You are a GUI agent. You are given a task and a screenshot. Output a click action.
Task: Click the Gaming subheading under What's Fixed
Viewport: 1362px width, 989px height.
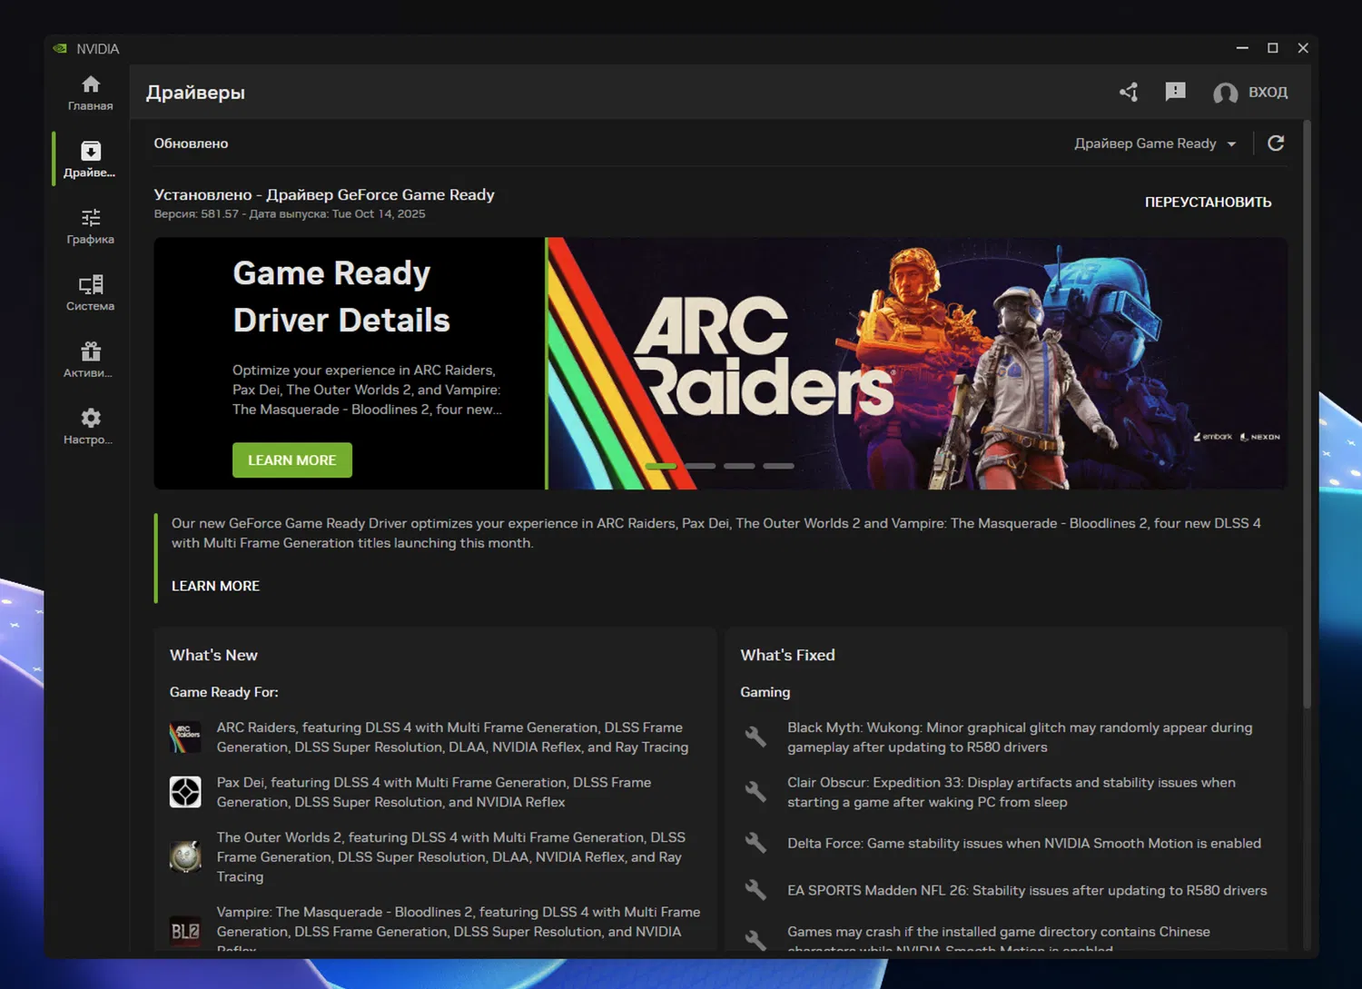click(x=765, y=692)
